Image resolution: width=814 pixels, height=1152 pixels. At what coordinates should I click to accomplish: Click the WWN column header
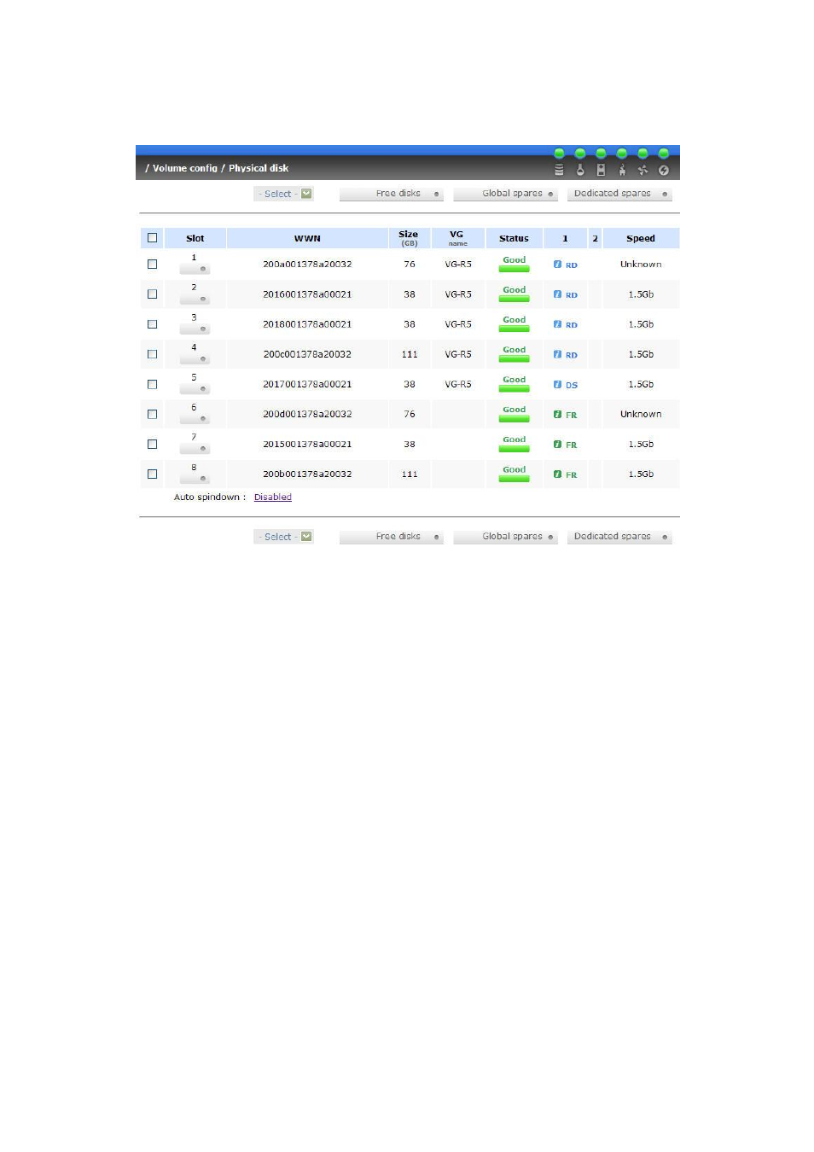point(307,239)
